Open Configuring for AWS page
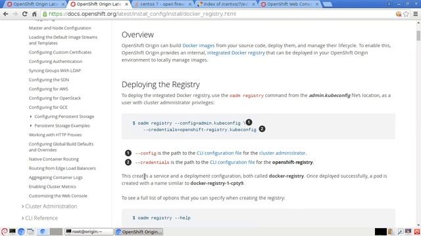This screenshot has width=421, height=236. tap(48, 89)
